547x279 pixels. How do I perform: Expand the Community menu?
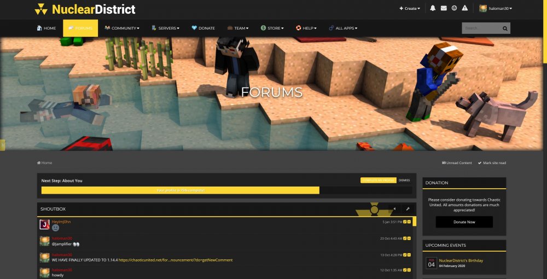point(122,28)
